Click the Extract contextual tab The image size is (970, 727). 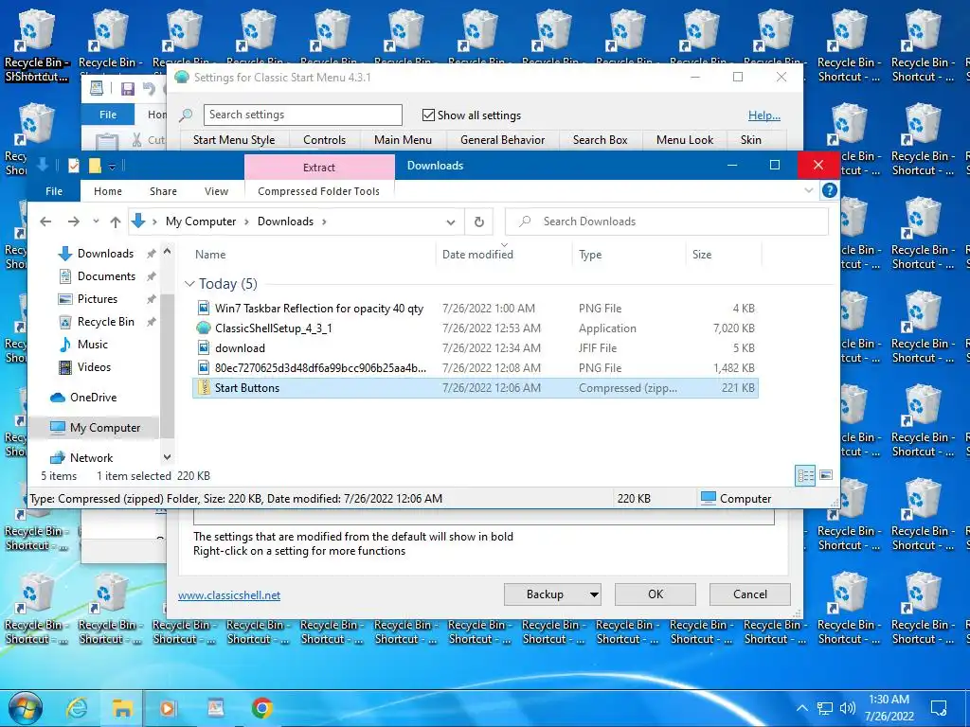pyautogui.click(x=319, y=167)
